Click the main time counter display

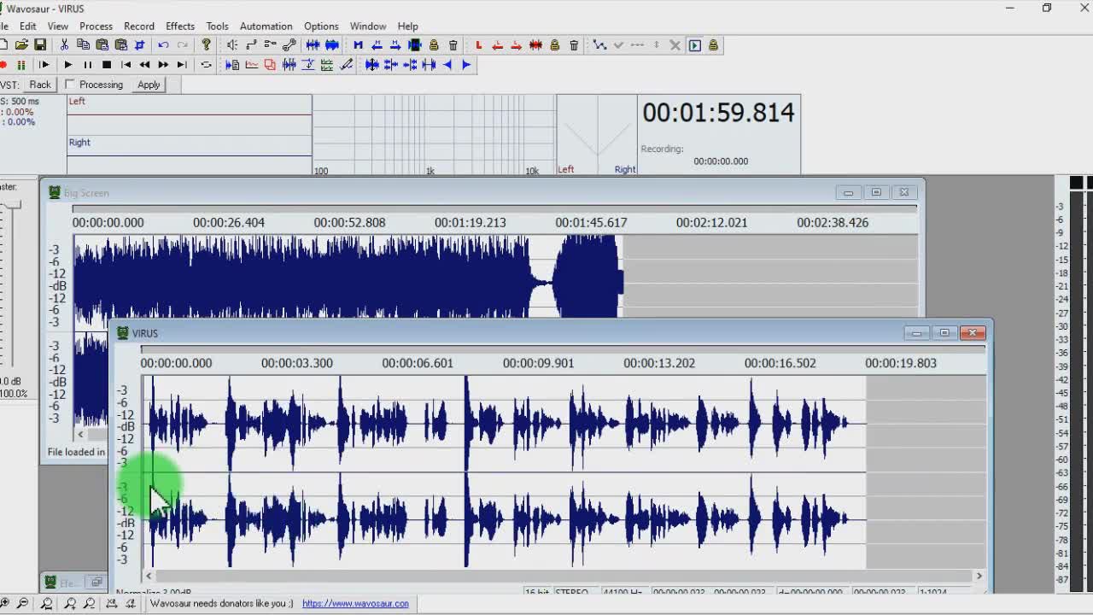(x=718, y=113)
